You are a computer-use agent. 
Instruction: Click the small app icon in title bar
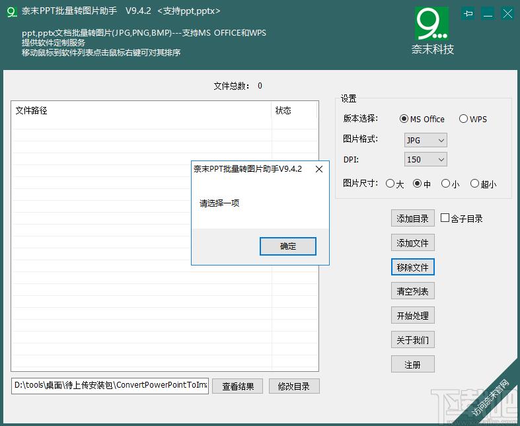tap(11, 11)
